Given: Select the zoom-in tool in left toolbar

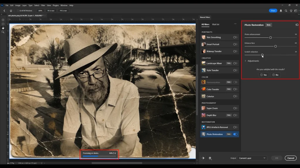Looking at the screenshot, I should pyautogui.click(x=3, y=20).
